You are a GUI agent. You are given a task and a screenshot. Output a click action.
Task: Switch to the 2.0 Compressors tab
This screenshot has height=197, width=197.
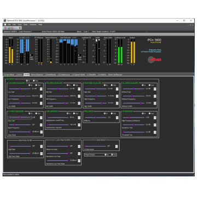[x=64, y=74]
